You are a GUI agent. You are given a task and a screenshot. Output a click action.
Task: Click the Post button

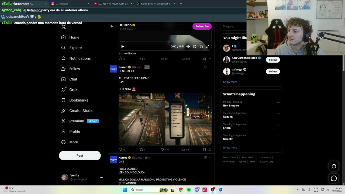[x=80, y=155]
